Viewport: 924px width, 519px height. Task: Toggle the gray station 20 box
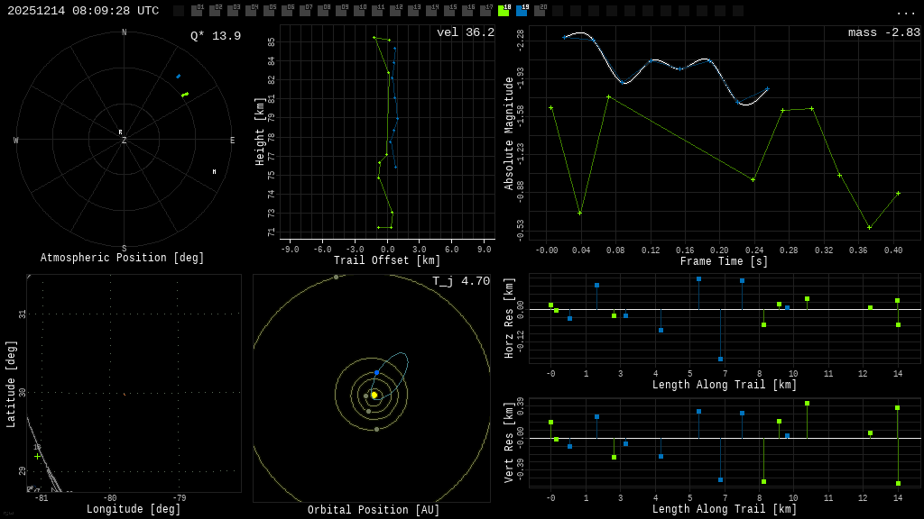pos(540,11)
